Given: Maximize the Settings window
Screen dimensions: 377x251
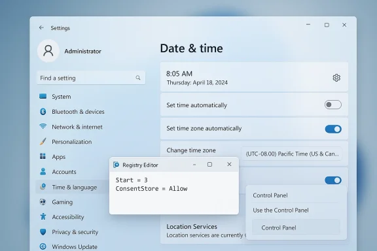Looking at the screenshot, I should tap(327, 25).
